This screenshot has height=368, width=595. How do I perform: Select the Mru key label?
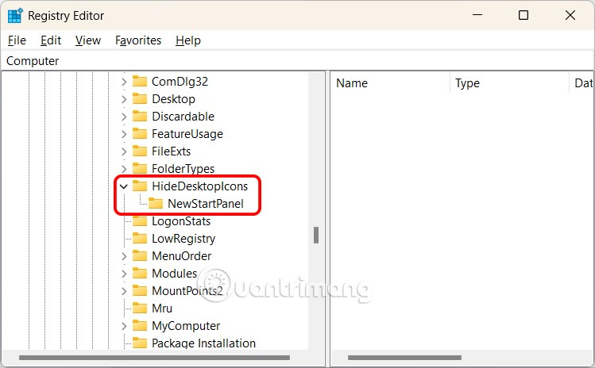(x=162, y=308)
